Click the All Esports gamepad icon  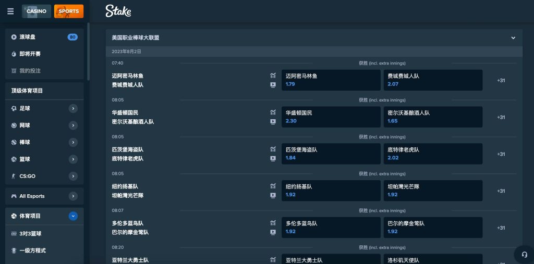tap(14, 196)
